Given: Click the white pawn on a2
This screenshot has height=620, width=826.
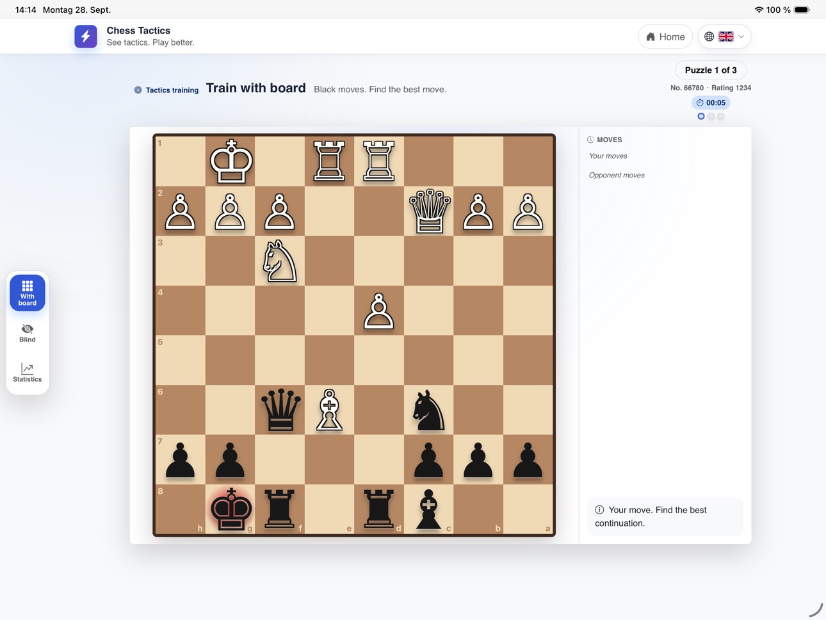Looking at the screenshot, I should point(528,211).
